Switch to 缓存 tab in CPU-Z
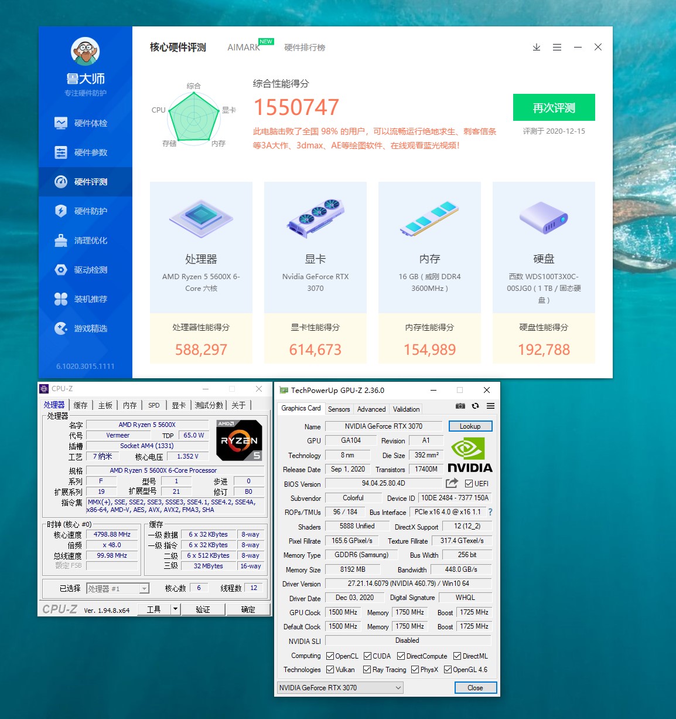Screen dimensions: 676x719 [80, 405]
